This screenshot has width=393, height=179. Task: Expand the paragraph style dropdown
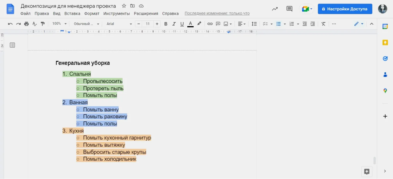click(x=86, y=24)
